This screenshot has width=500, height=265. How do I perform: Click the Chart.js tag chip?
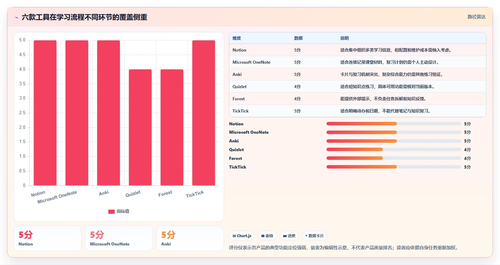pyautogui.click(x=242, y=236)
